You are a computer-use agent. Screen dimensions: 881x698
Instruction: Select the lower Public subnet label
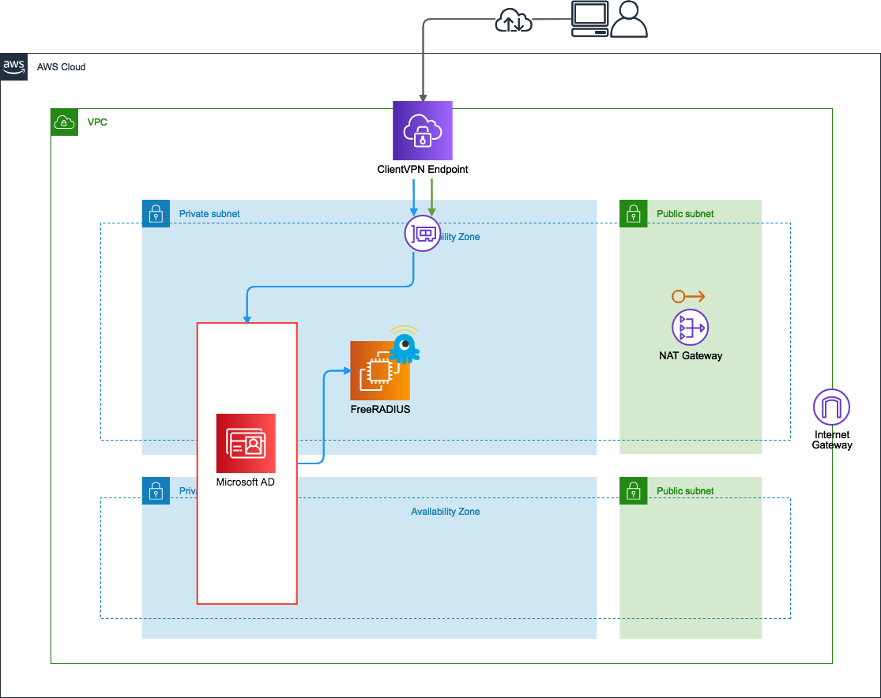point(685,491)
